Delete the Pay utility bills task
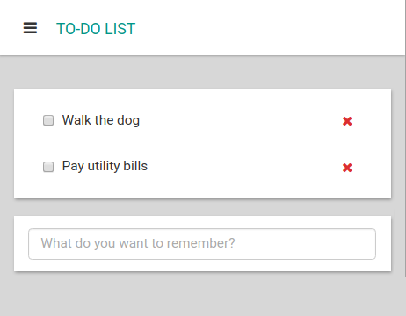 347,168
